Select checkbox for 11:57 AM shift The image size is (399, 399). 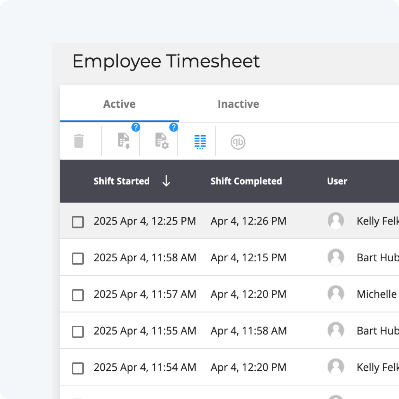[78, 295]
